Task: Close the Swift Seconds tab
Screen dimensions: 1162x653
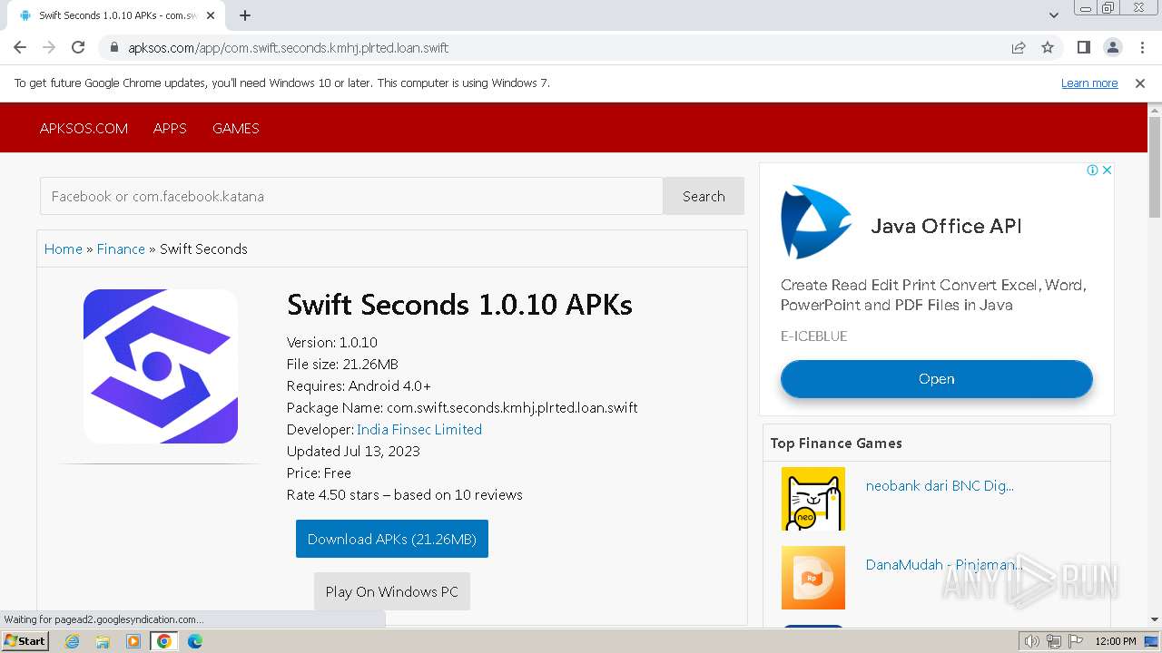Action: pyautogui.click(x=211, y=15)
